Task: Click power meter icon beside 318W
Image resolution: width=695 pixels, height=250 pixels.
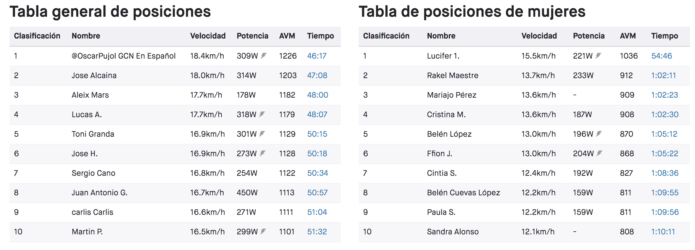Action: [262, 114]
